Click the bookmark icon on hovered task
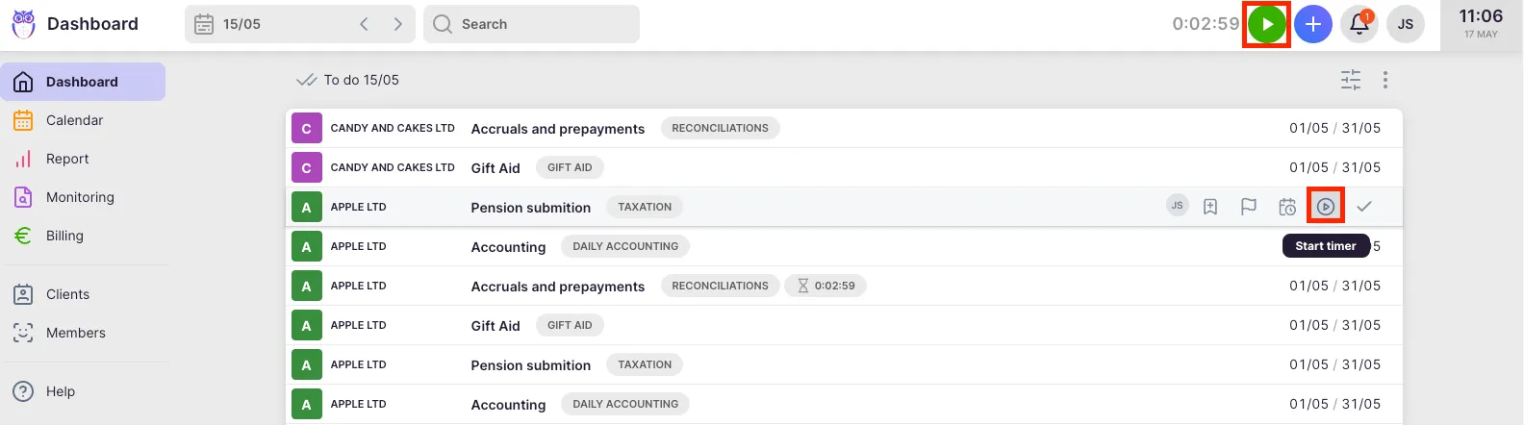1524x425 pixels. click(x=1210, y=207)
